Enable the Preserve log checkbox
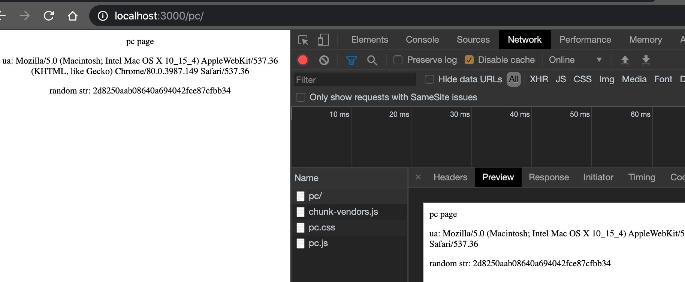The width and height of the screenshot is (685, 282). coord(398,60)
